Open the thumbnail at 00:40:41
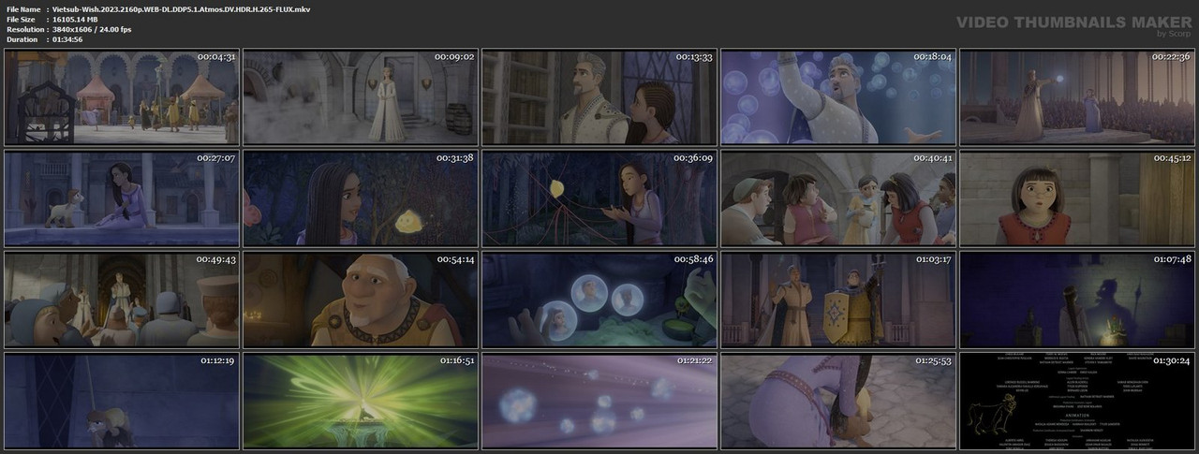 point(837,198)
